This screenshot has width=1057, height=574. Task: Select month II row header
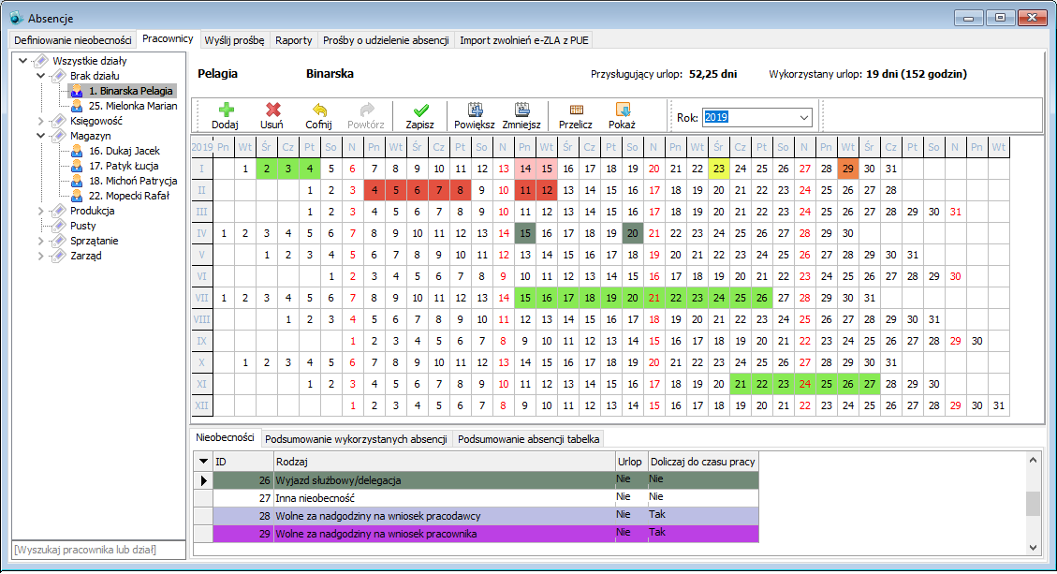pos(201,190)
